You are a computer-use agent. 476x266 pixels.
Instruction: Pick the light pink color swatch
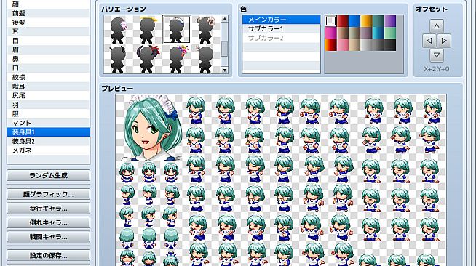click(343, 45)
